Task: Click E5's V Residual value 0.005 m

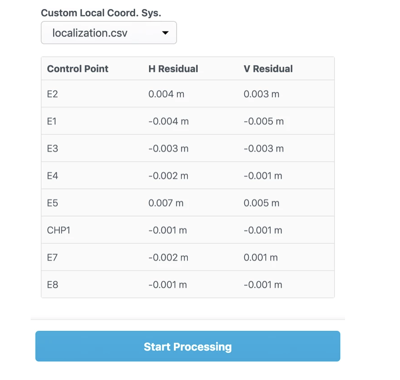Action: [261, 203]
